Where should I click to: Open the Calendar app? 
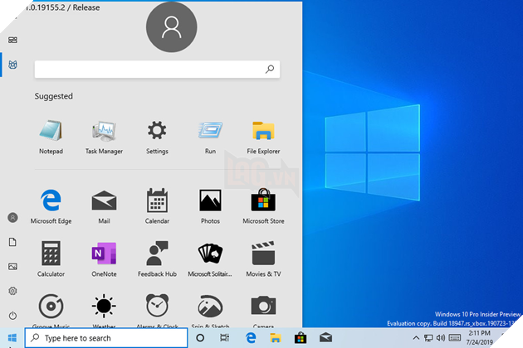157,206
